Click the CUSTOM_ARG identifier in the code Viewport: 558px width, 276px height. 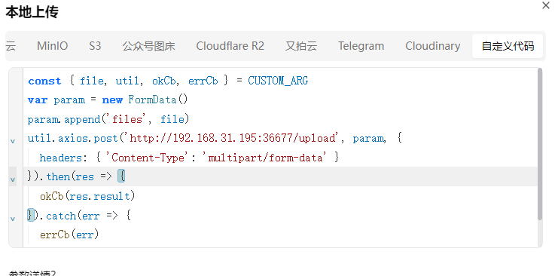pos(278,81)
